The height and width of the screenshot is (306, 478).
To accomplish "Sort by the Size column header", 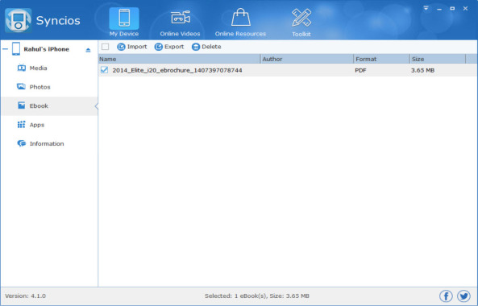I will 438,59.
